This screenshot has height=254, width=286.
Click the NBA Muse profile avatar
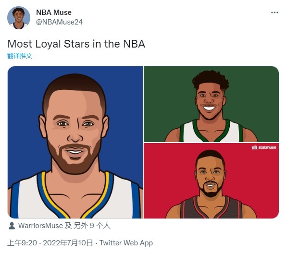click(x=19, y=18)
